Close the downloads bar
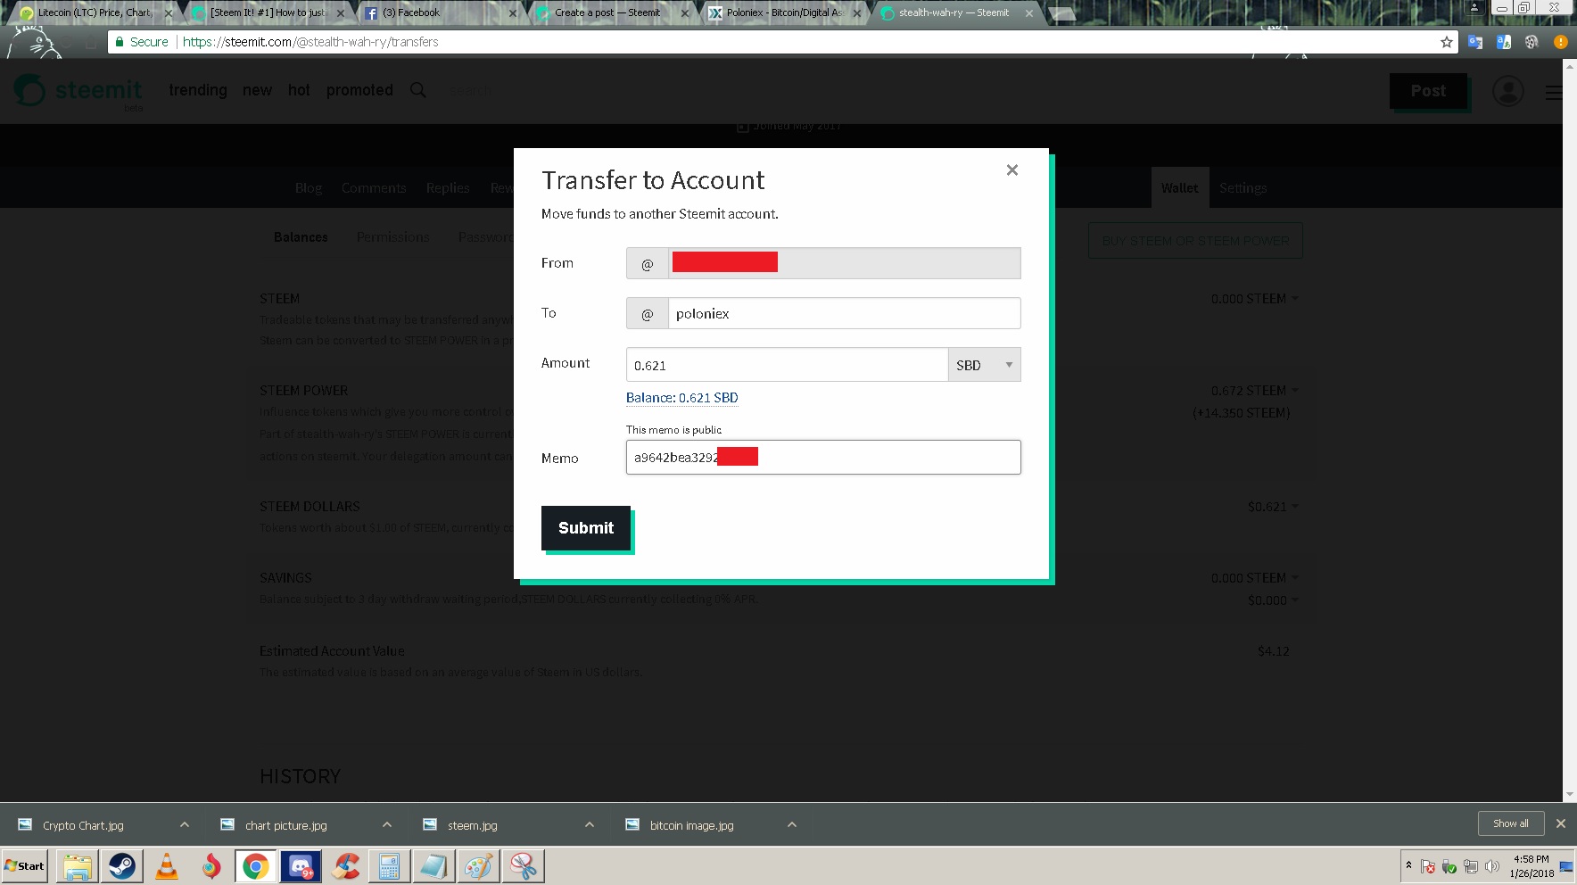The height and width of the screenshot is (885, 1577). click(x=1561, y=823)
